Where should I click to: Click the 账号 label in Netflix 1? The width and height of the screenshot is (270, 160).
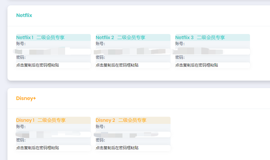(21, 44)
